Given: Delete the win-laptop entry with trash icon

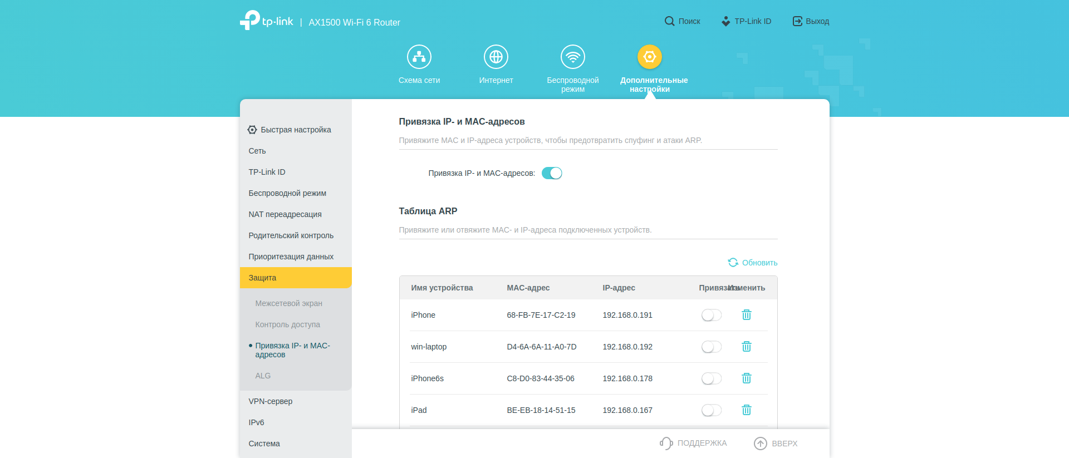Looking at the screenshot, I should click(x=746, y=347).
